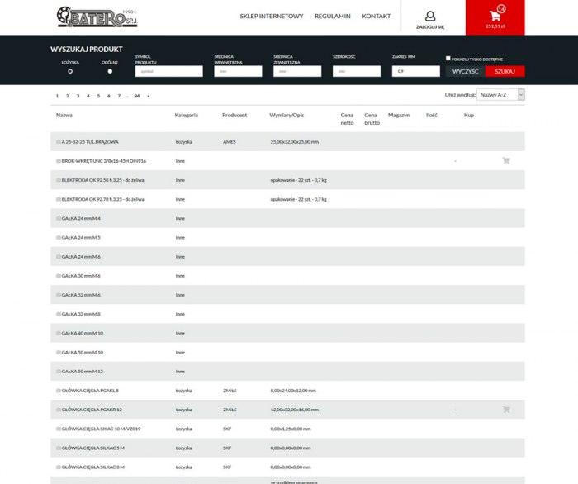
Task: Click the Zaloguj się login link
Action: (430, 27)
